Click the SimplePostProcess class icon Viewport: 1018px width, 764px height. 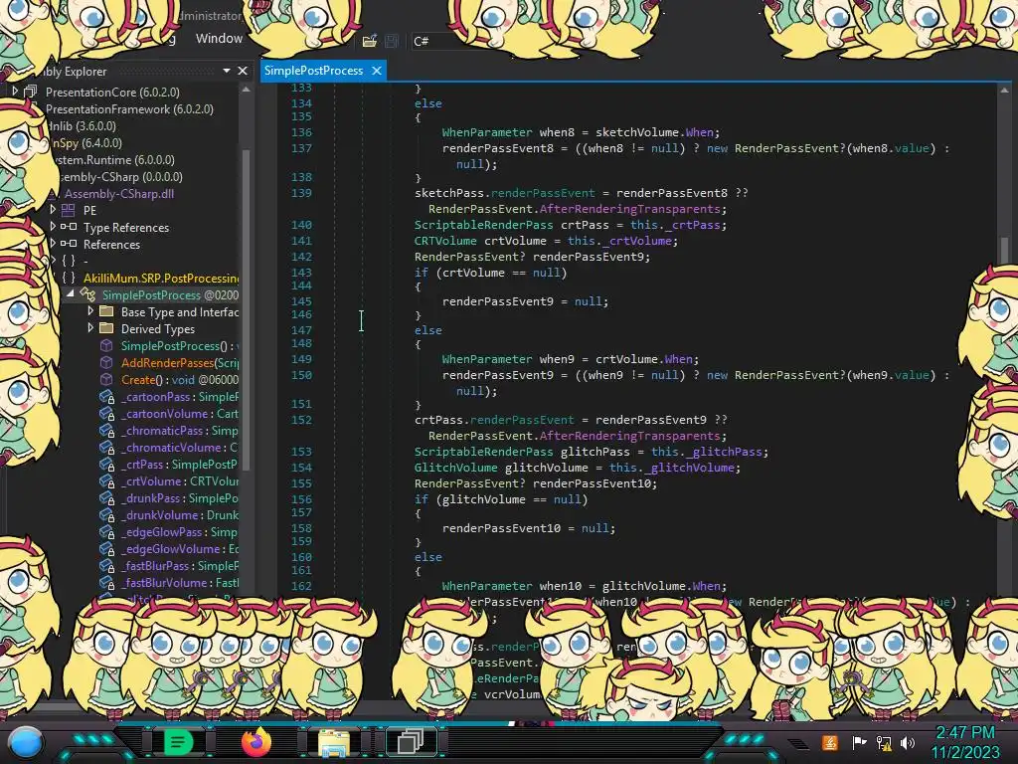click(87, 294)
